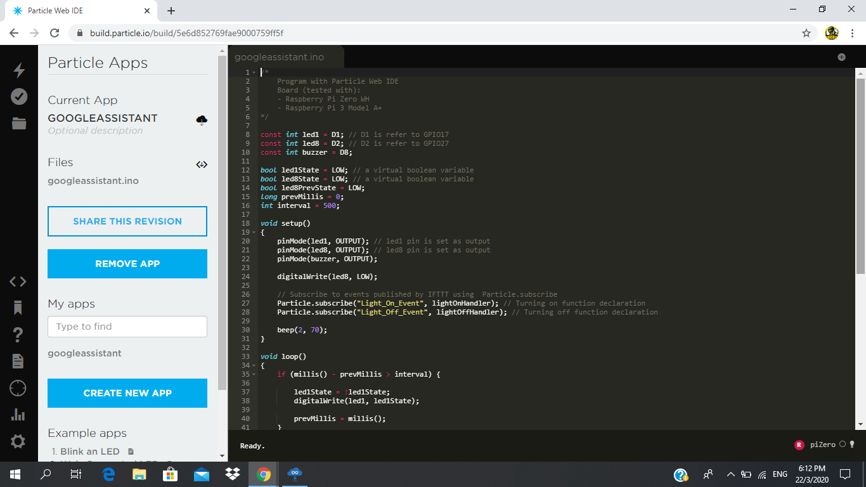Click the Optional description field

95,131
